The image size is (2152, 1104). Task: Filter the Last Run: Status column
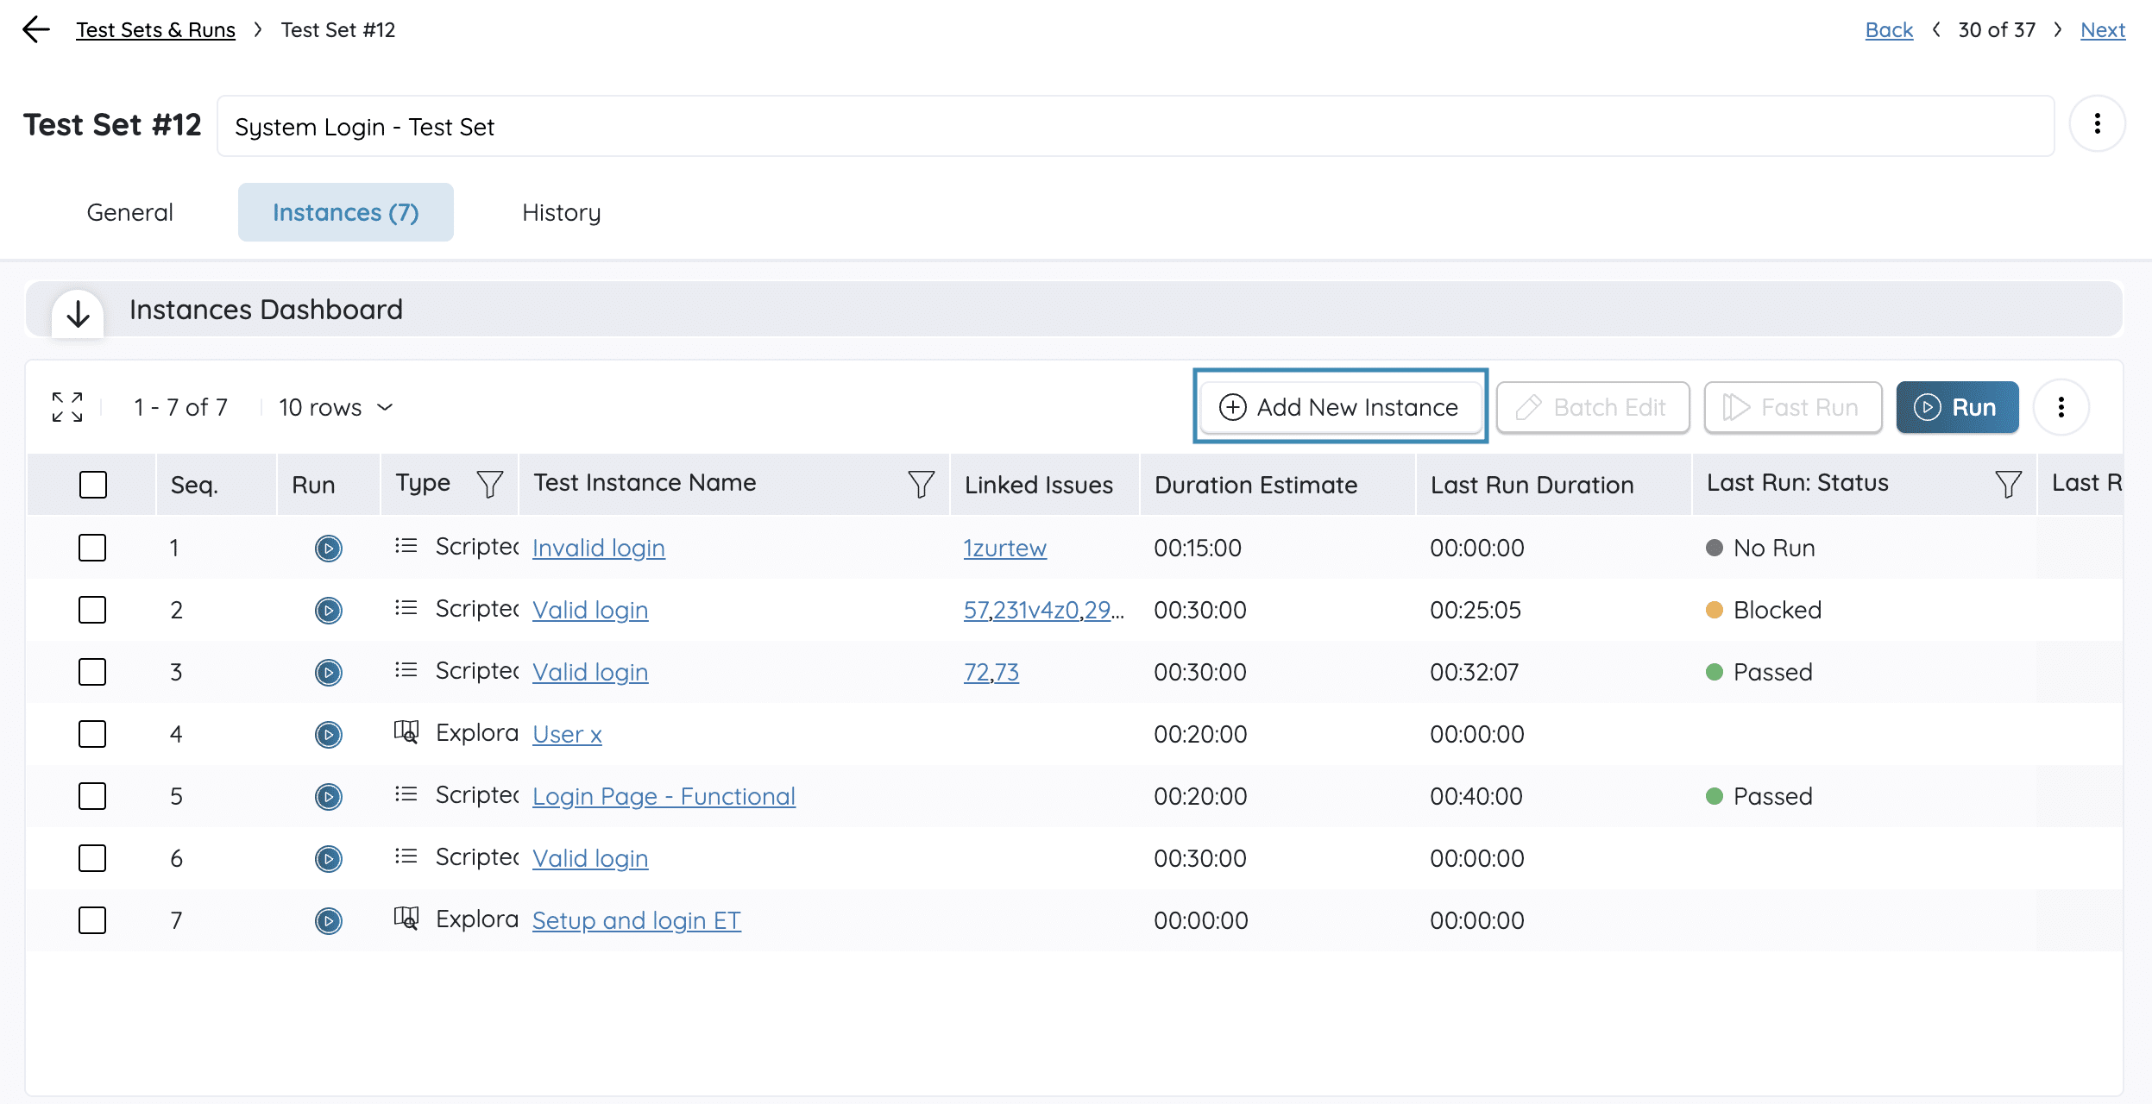2008,484
